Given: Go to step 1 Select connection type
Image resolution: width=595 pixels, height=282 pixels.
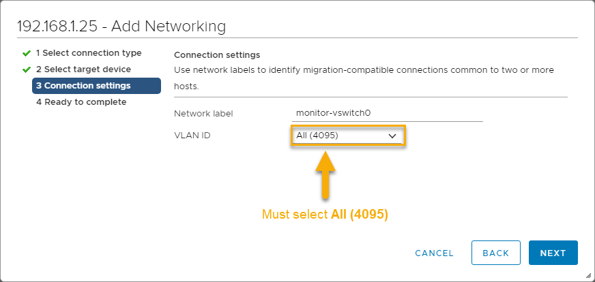Looking at the screenshot, I should pos(89,53).
